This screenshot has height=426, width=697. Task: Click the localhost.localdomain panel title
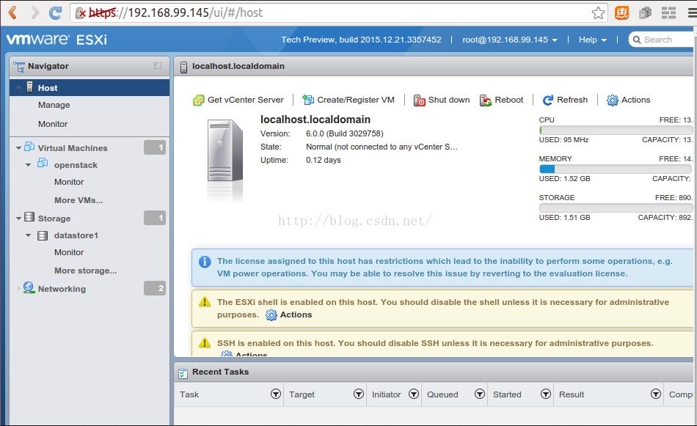[238, 66]
